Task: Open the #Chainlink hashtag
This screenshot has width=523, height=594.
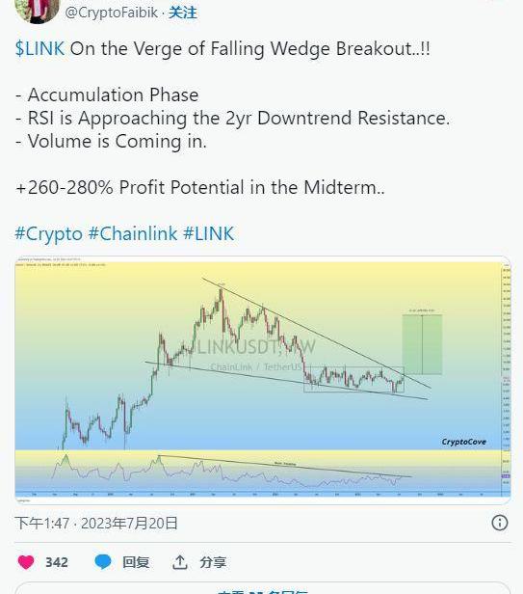Action: click(133, 233)
